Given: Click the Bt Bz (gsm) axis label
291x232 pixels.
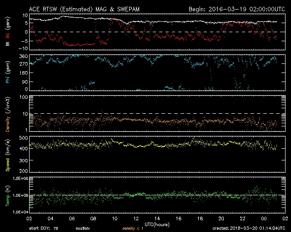Looking at the screenshot, I should (x=8, y=31).
